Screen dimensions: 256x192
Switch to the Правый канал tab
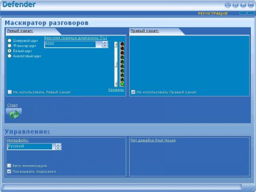(145, 31)
